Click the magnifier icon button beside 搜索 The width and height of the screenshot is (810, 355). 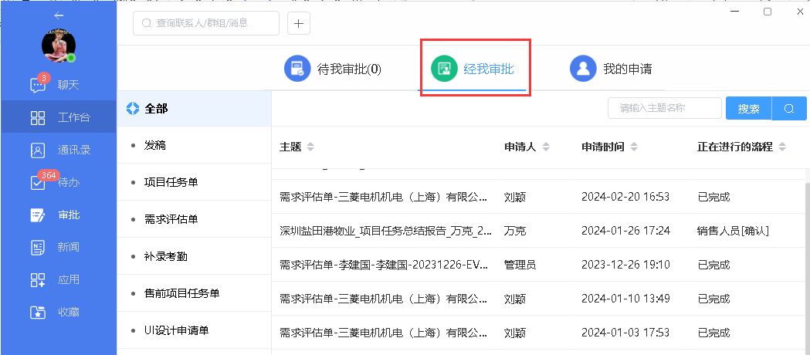pyautogui.click(x=789, y=109)
